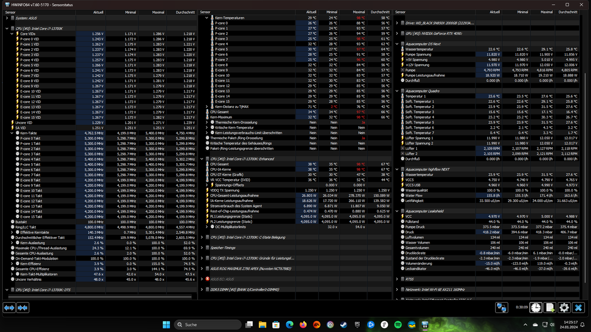Click the lightning icon beside Core VIDs
Screen dimensions: 591x332
coord(18,34)
